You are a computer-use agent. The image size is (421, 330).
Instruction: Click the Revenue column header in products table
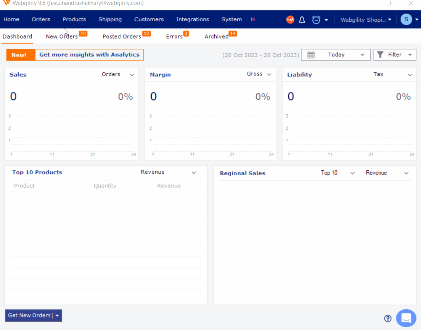pos(169,186)
